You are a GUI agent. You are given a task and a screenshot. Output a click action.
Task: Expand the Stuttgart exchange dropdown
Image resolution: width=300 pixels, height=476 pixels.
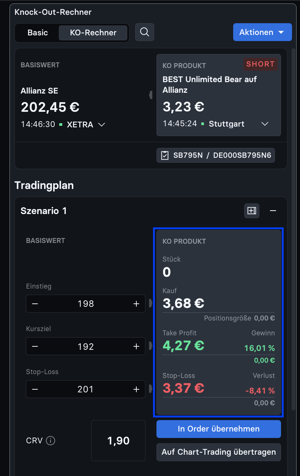(x=265, y=124)
